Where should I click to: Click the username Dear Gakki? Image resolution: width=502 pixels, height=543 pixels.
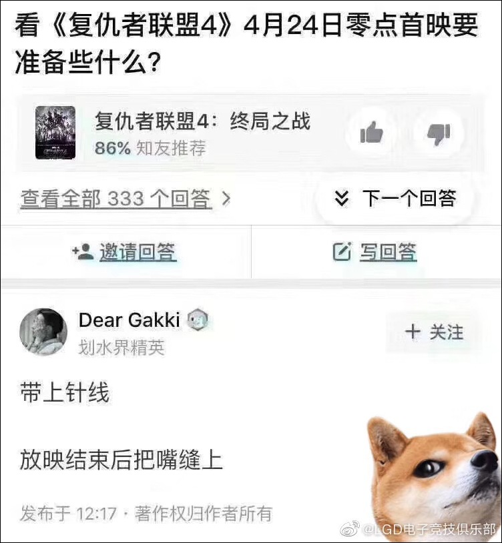click(130, 320)
